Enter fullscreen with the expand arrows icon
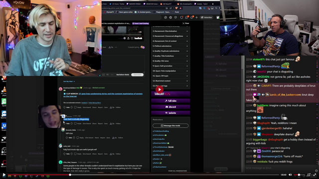319x179 pixels. tap(315, 175)
